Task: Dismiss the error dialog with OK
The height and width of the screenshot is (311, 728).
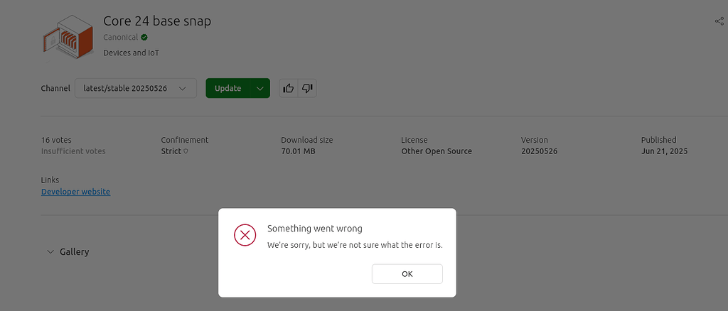Action: [x=407, y=273]
